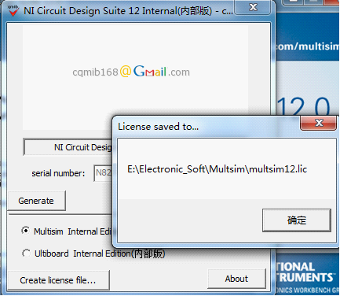Viewport: 340px width, 296px height.
Task: Select Ultiboard Internal Edition radio button
Action: pos(26,253)
